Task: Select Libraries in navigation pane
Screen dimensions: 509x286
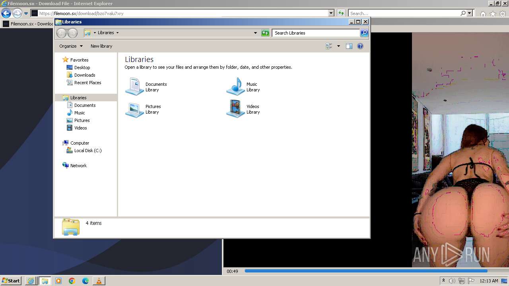Action: [78, 98]
